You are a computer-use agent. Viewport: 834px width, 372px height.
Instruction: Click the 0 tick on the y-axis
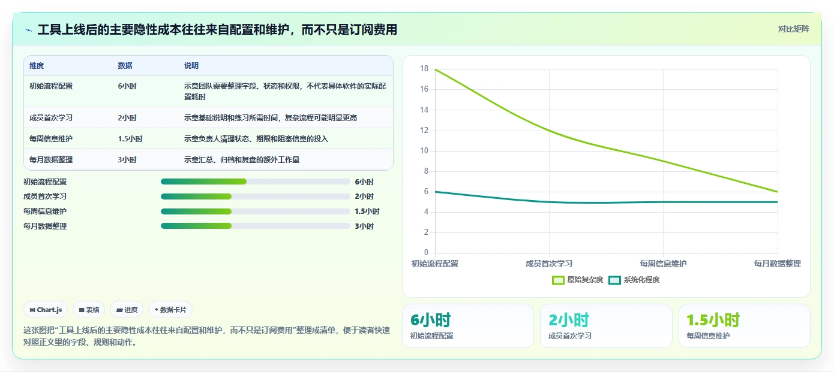pyautogui.click(x=426, y=253)
